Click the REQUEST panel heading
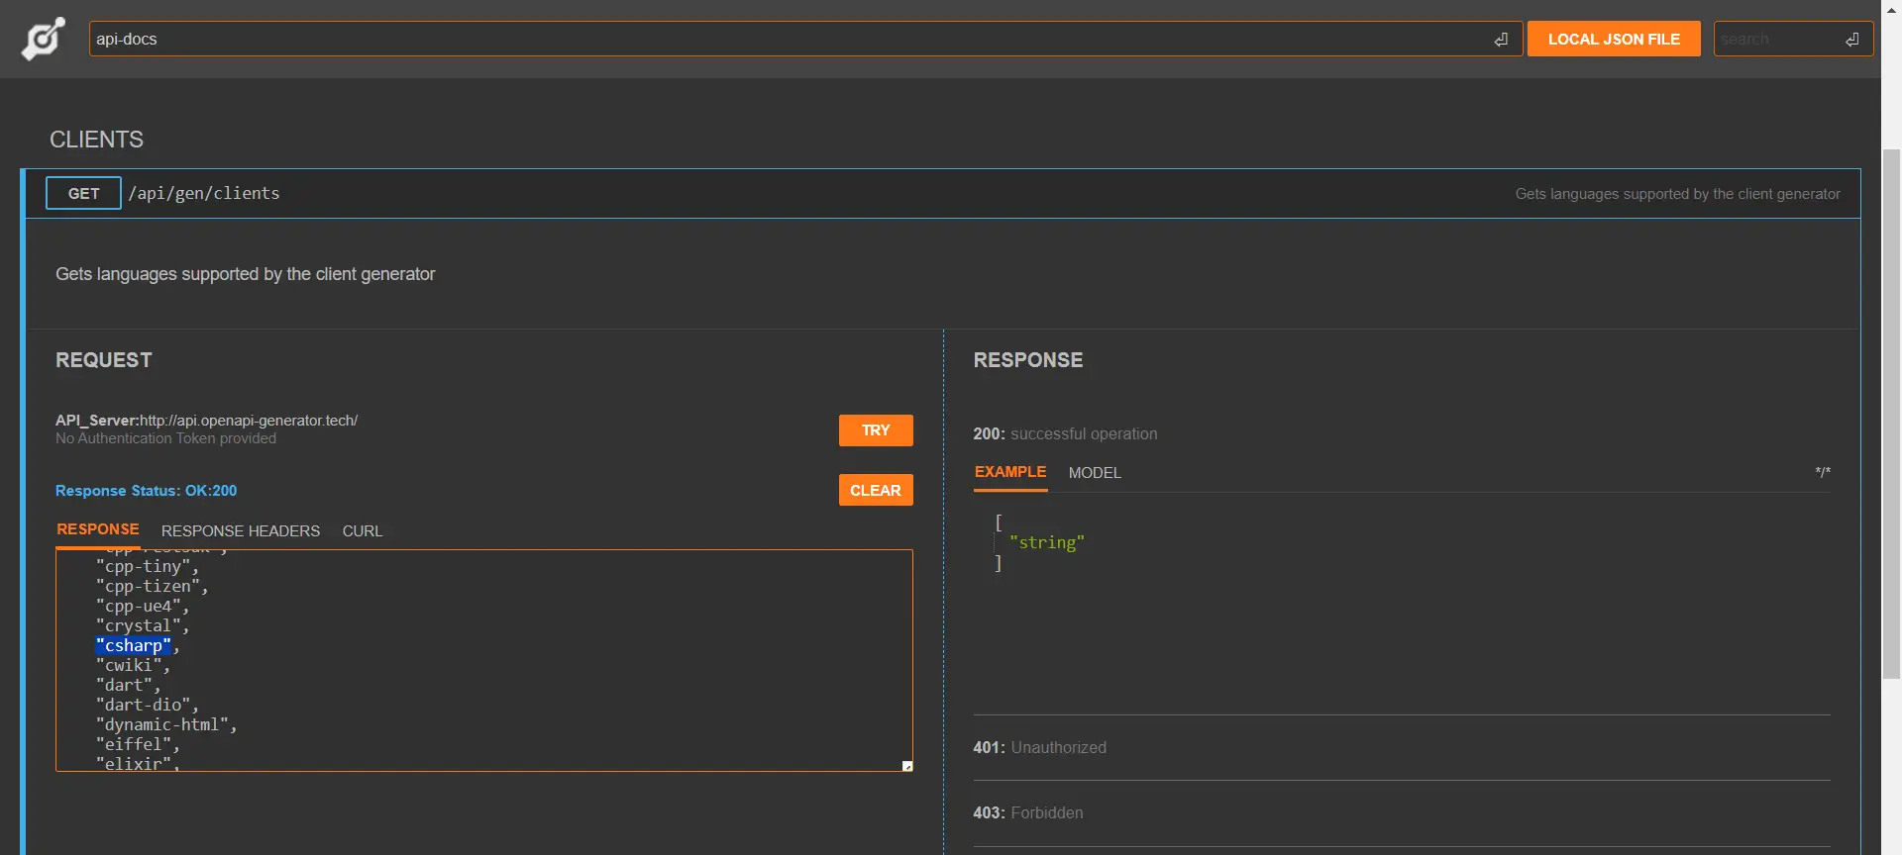 pyautogui.click(x=104, y=360)
